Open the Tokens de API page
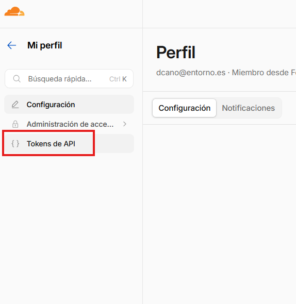This screenshot has width=296, height=304. [69, 144]
